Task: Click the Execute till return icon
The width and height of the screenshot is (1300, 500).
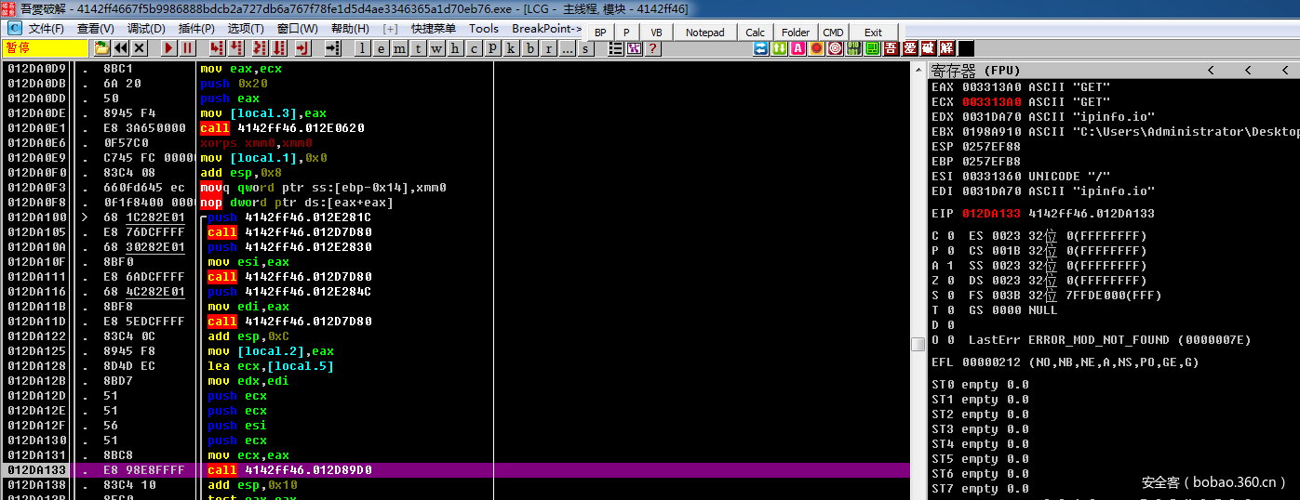Action: (303, 48)
